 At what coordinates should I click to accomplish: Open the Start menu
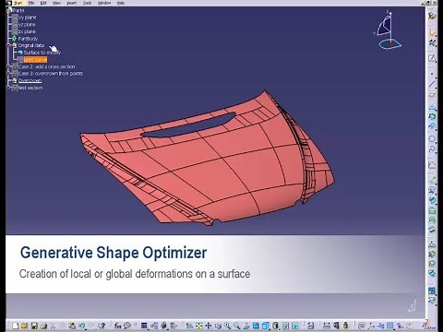click(x=18, y=3)
